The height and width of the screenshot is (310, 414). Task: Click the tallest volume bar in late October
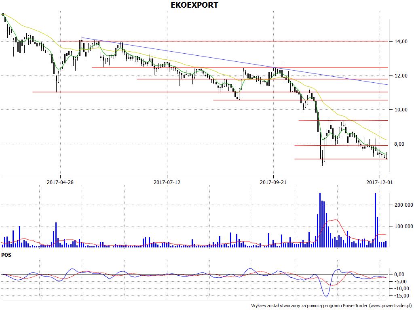(320, 220)
